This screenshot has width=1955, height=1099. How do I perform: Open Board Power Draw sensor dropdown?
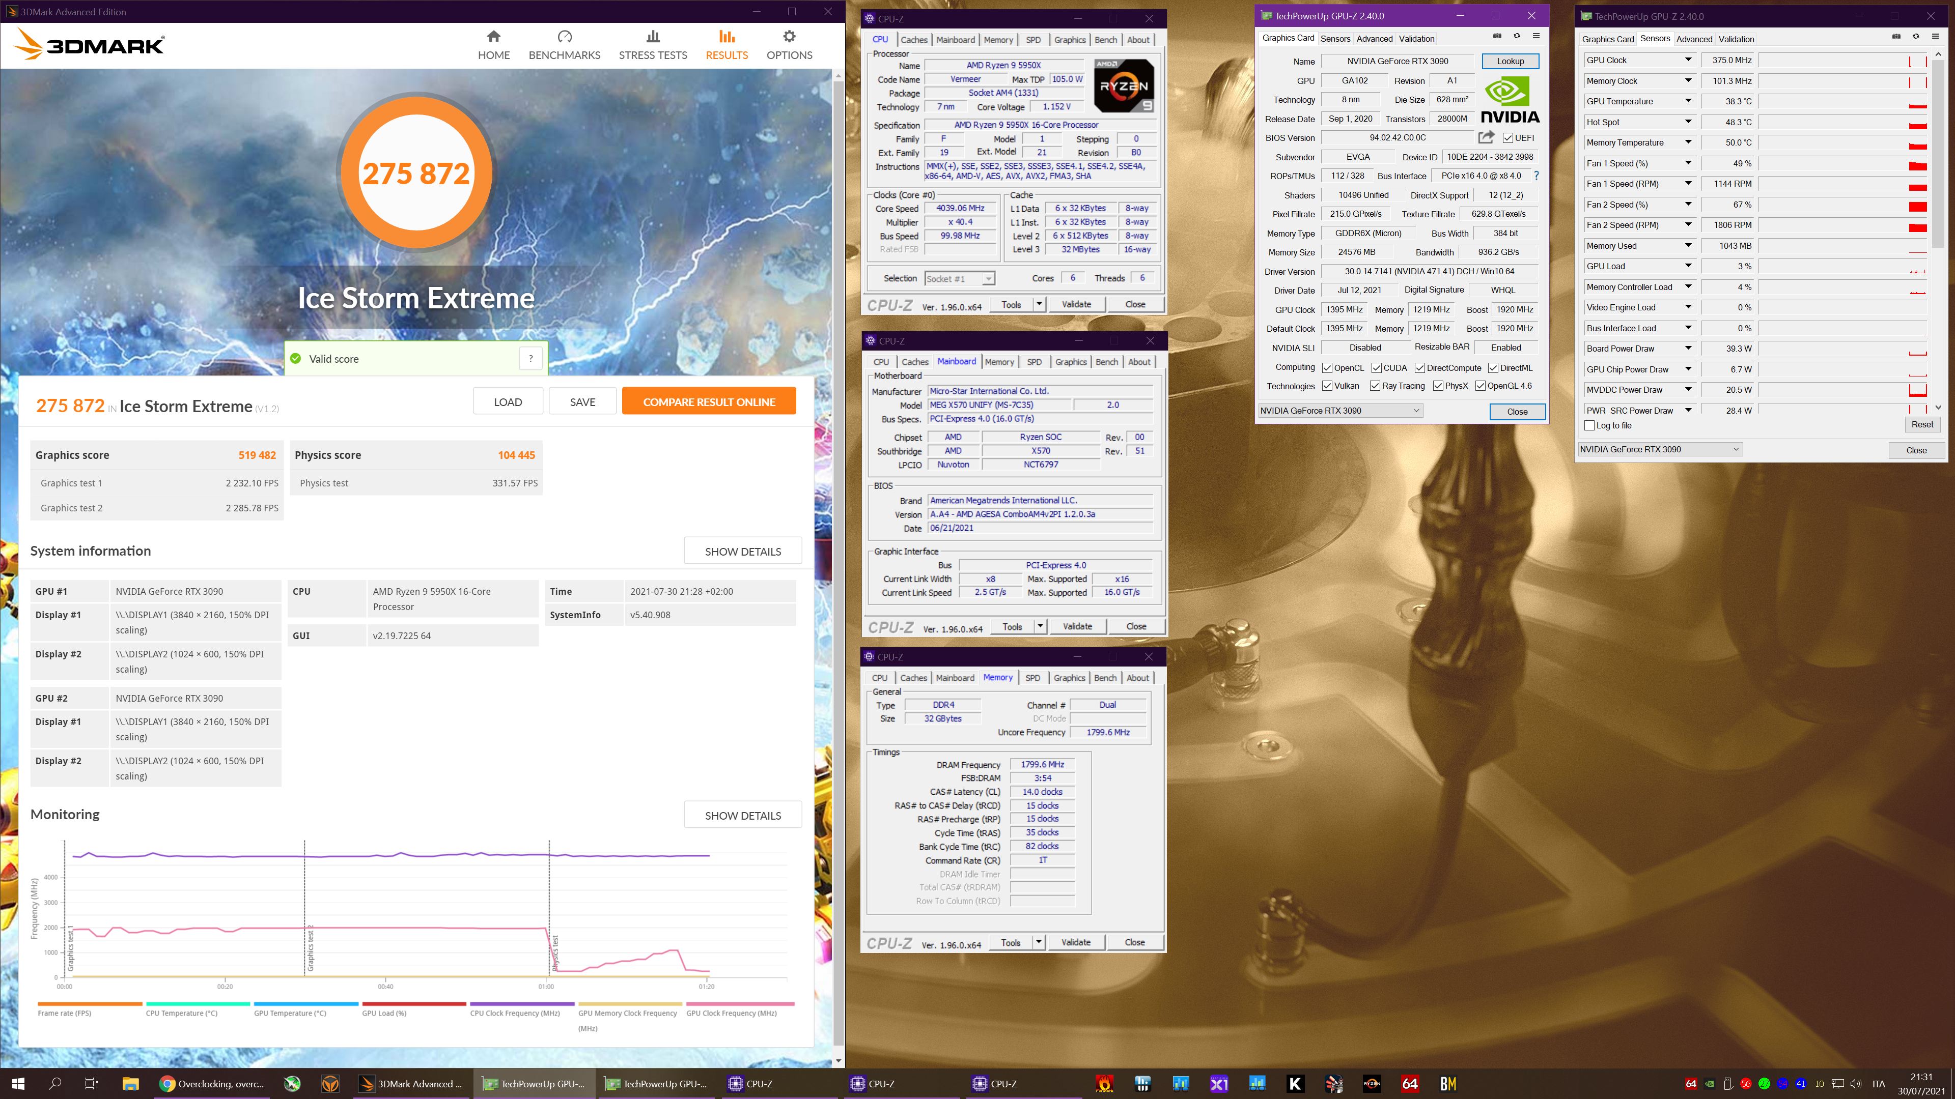pyautogui.click(x=1688, y=348)
